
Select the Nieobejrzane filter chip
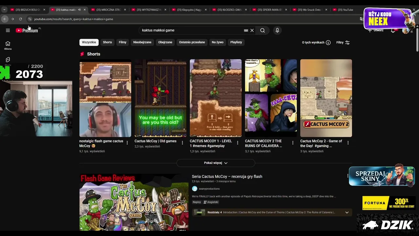[x=142, y=42]
